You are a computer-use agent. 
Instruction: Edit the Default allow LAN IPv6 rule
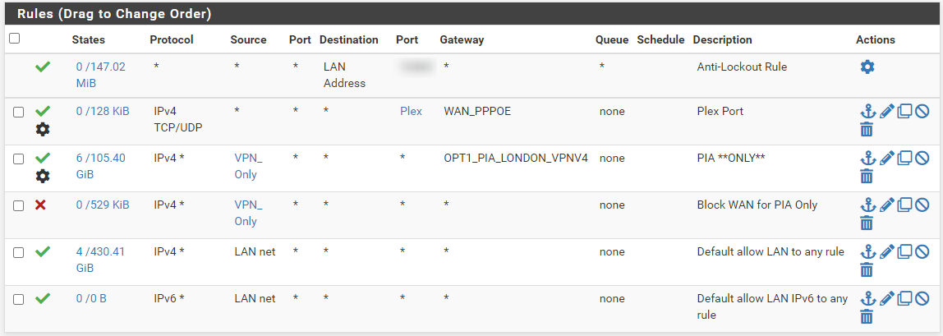pos(886,299)
